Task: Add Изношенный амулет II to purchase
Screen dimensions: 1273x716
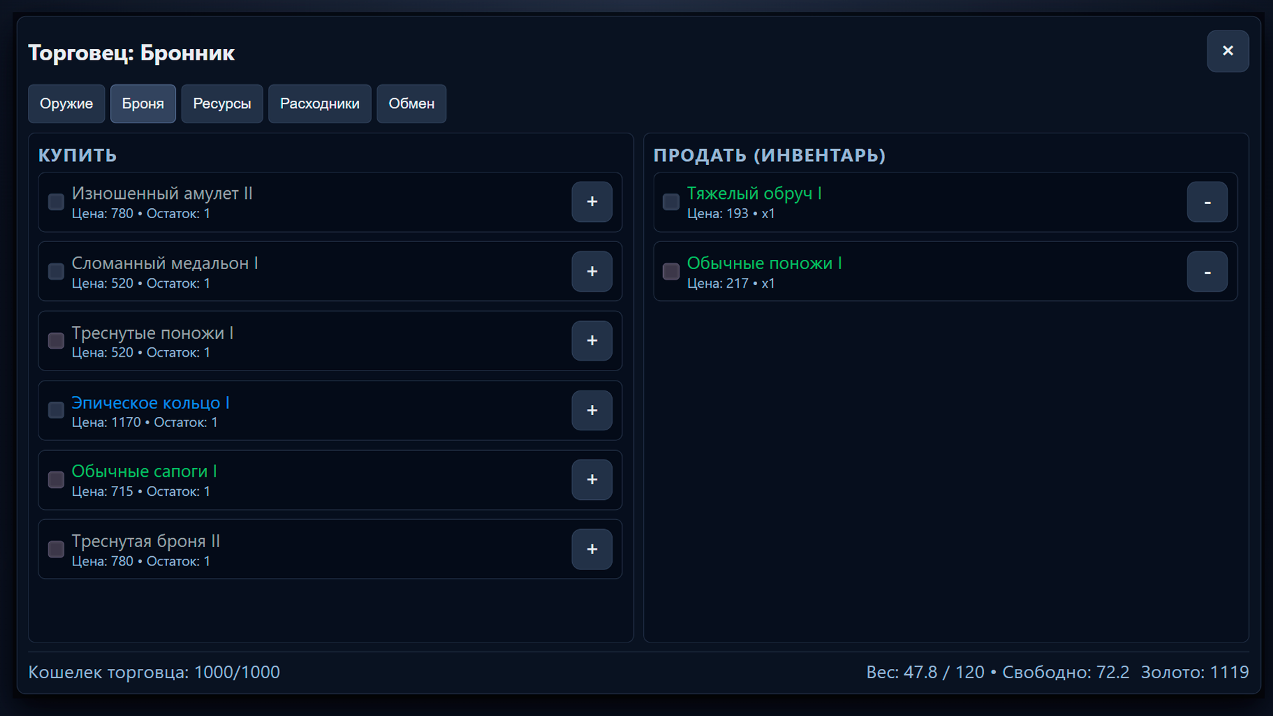Action: click(x=592, y=202)
